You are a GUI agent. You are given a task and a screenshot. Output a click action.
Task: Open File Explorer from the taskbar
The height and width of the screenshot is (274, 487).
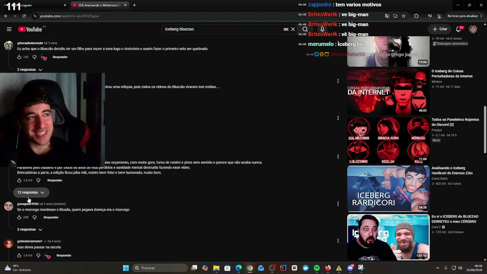point(216,268)
